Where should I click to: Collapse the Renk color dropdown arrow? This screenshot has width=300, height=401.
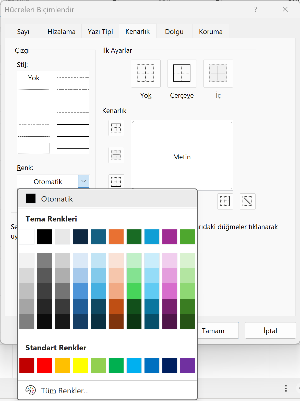click(83, 181)
